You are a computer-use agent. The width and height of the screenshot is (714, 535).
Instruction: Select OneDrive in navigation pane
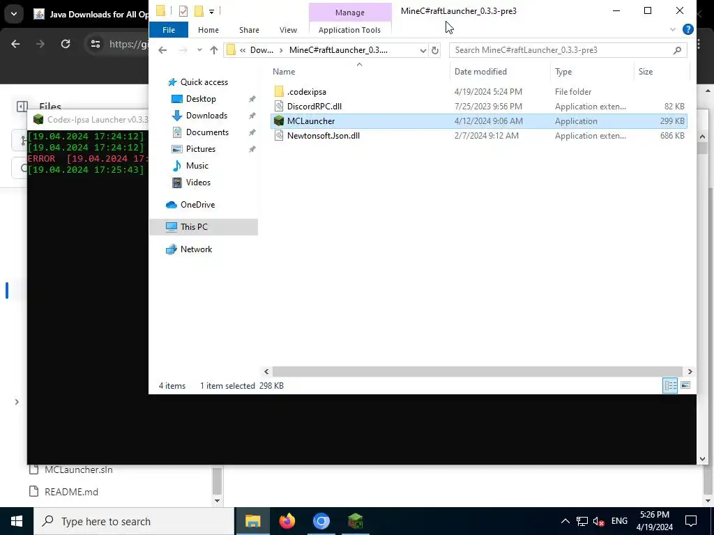point(197,205)
